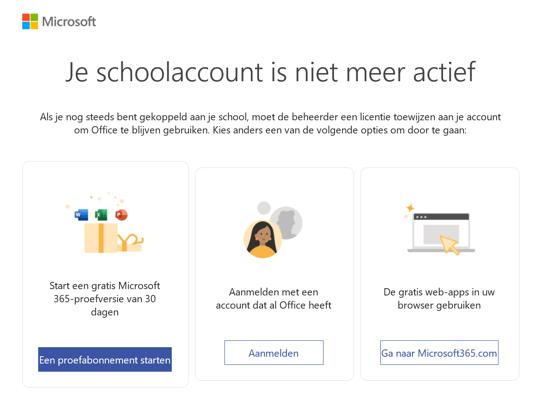
Task: Click the Microsoft wordmark text
Action: tap(69, 21)
